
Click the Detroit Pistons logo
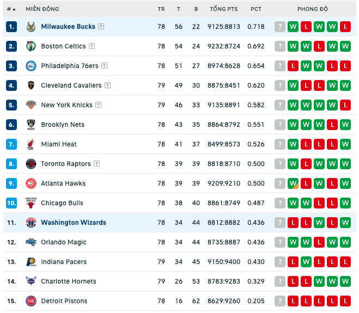pos(31,301)
